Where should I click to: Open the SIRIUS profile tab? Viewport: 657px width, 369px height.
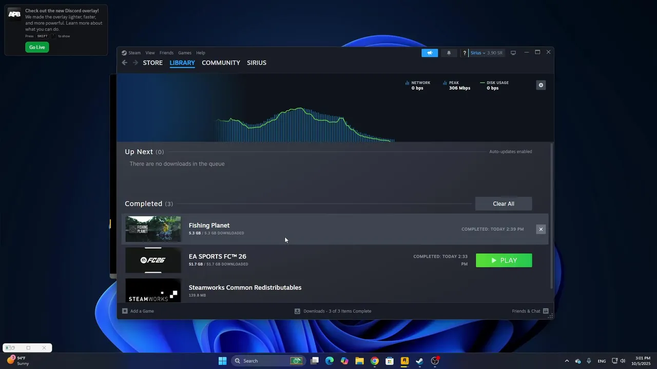257,63
